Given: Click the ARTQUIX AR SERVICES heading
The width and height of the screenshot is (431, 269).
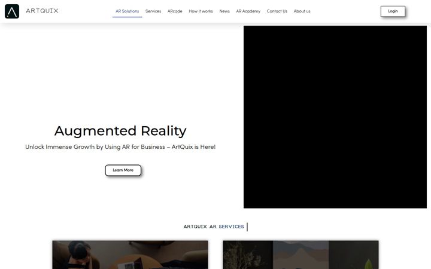Looking at the screenshot, I should 214,227.
